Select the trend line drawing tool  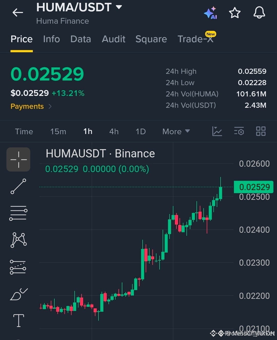coord(18,186)
